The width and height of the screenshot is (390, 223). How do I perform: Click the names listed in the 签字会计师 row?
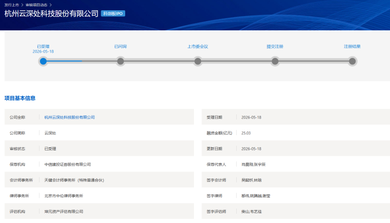(x=251, y=180)
